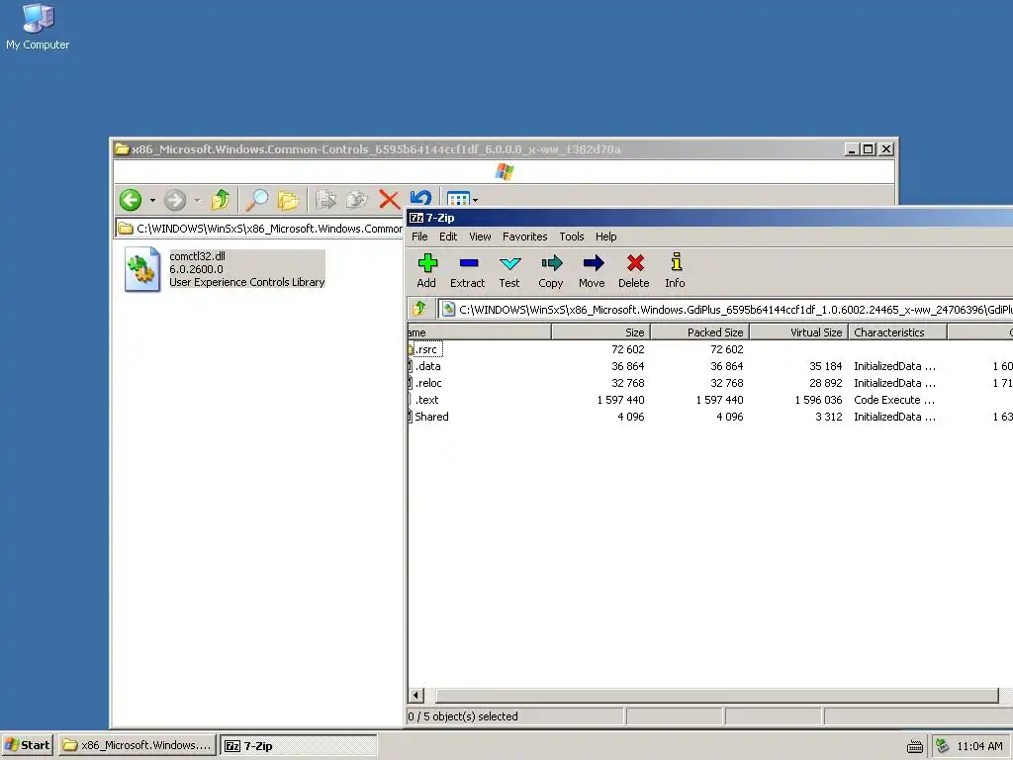This screenshot has height=760, width=1013.
Task: Open the Views dropdown arrow in Explorer
Action: tap(476, 200)
